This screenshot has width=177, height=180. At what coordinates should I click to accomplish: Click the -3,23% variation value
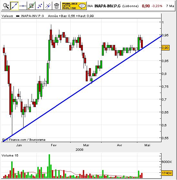157,6
